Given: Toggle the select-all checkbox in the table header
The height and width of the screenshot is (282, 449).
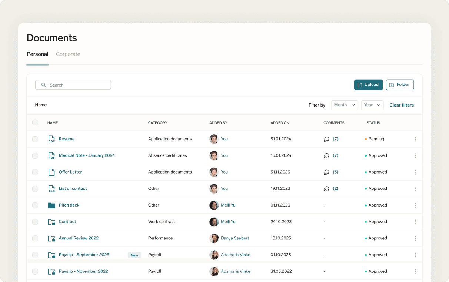Looking at the screenshot, I should point(35,122).
